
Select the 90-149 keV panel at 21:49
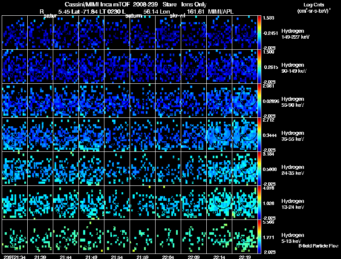[91, 67]
